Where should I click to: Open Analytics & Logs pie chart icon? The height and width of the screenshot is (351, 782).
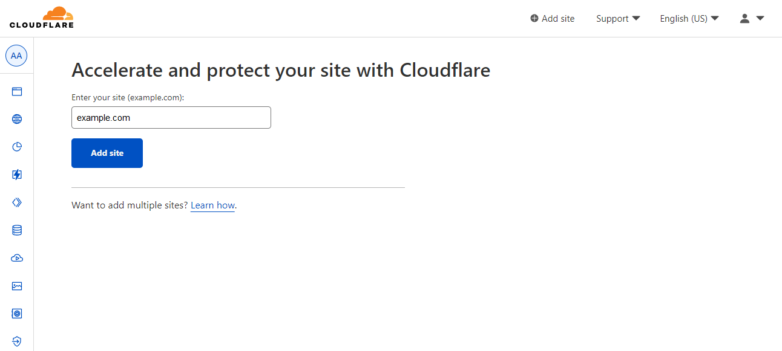[x=16, y=146]
